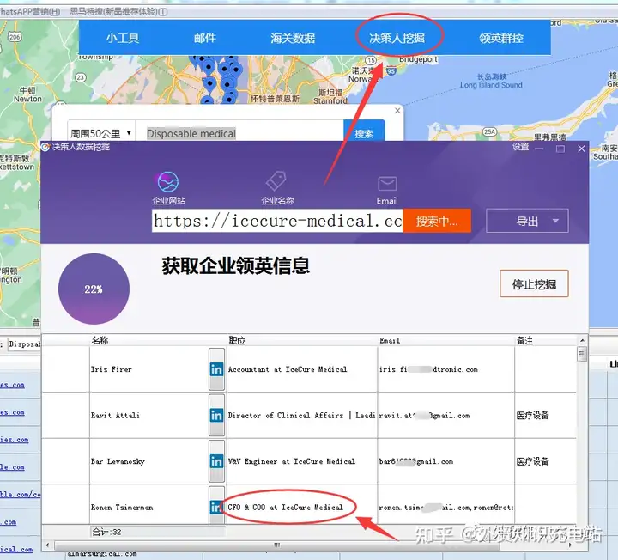Click the 名称 column header
Screen dimensions: 618x560
(100, 340)
